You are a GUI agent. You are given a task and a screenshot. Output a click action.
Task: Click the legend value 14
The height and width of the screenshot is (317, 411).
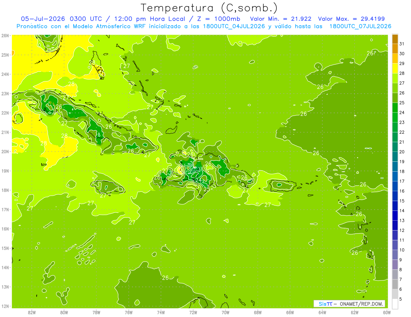point(402,211)
